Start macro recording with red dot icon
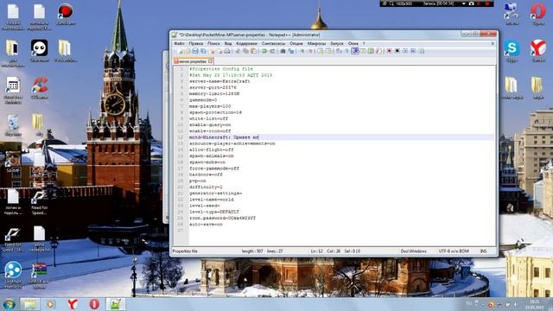The width and height of the screenshot is (553, 311). (x=389, y=51)
